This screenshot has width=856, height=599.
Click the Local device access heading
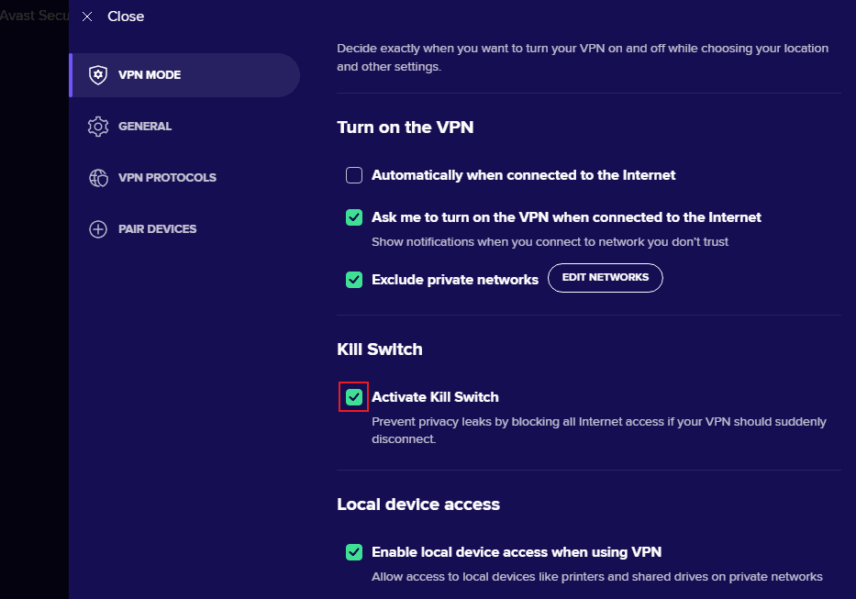(418, 504)
